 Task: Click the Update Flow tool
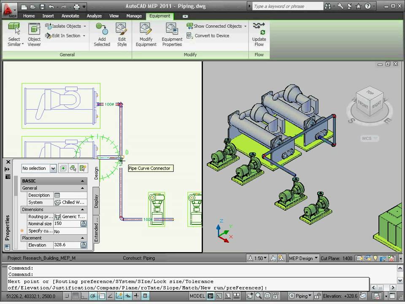click(259, 35)
